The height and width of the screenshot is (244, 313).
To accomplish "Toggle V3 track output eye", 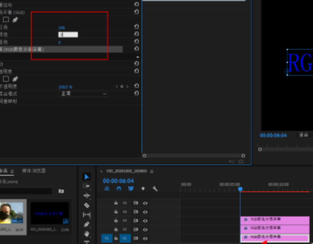I will 145,221.
